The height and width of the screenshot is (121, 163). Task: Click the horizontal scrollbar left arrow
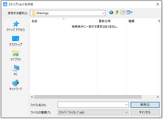[x=32, y=97]
